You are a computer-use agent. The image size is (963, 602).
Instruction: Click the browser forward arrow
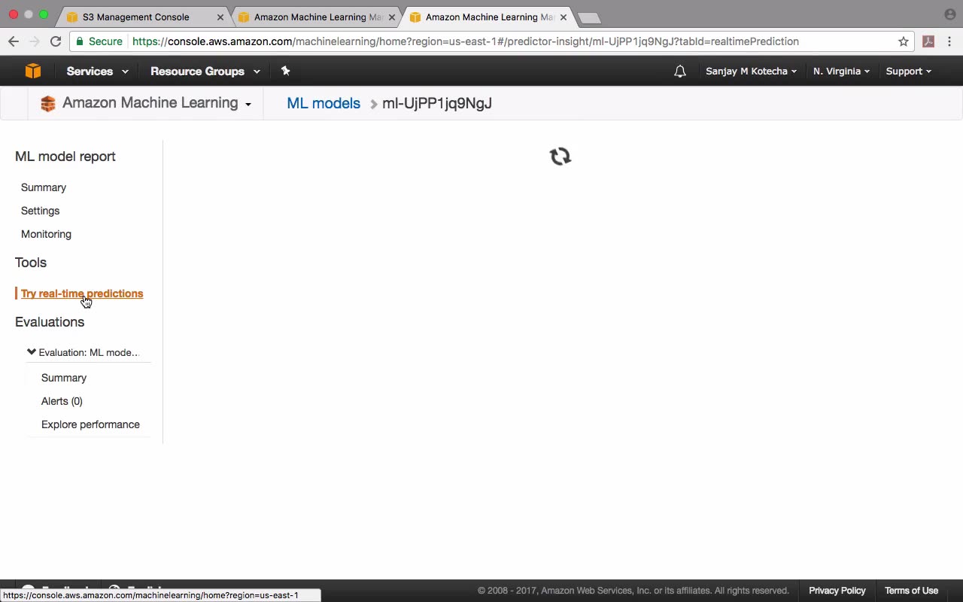pyautogui.click(x=35, y=41)
